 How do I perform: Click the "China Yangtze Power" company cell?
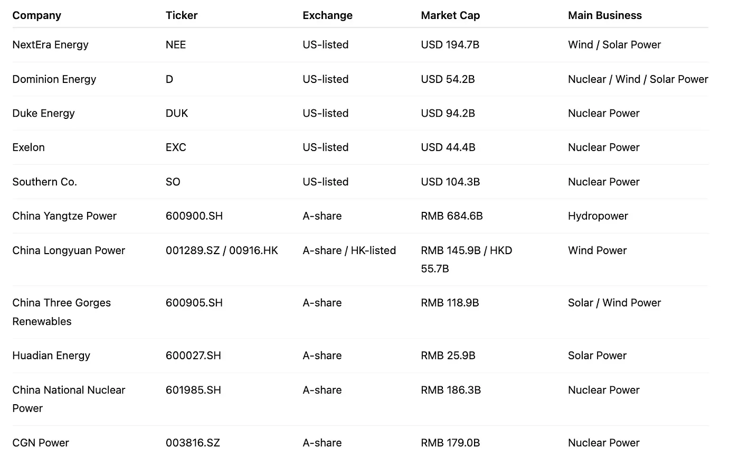tap(64, 216)
